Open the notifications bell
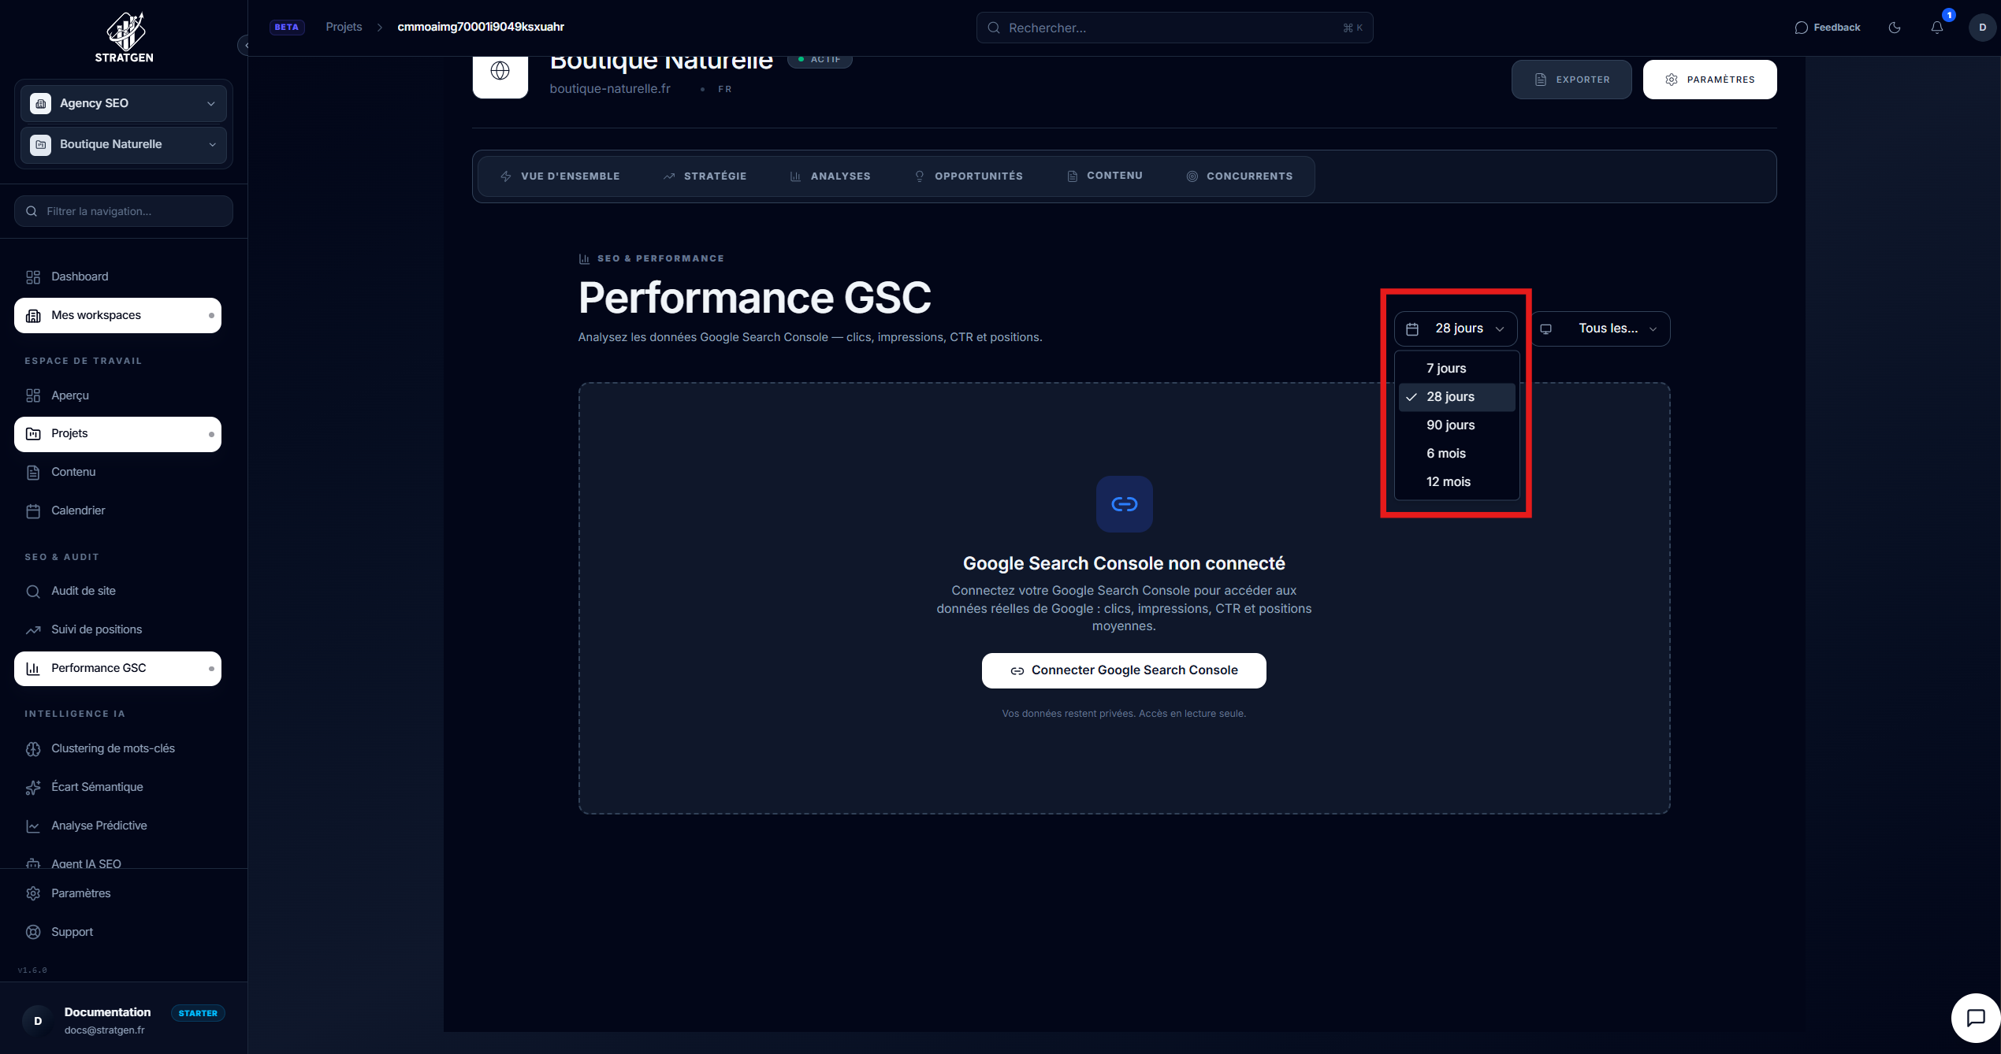 [x=1937, y=27]
